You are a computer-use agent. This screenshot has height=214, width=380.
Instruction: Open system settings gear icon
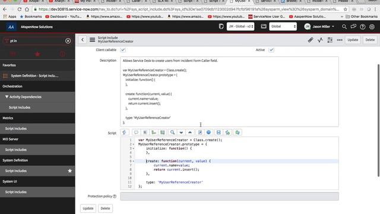coord(372,27)
